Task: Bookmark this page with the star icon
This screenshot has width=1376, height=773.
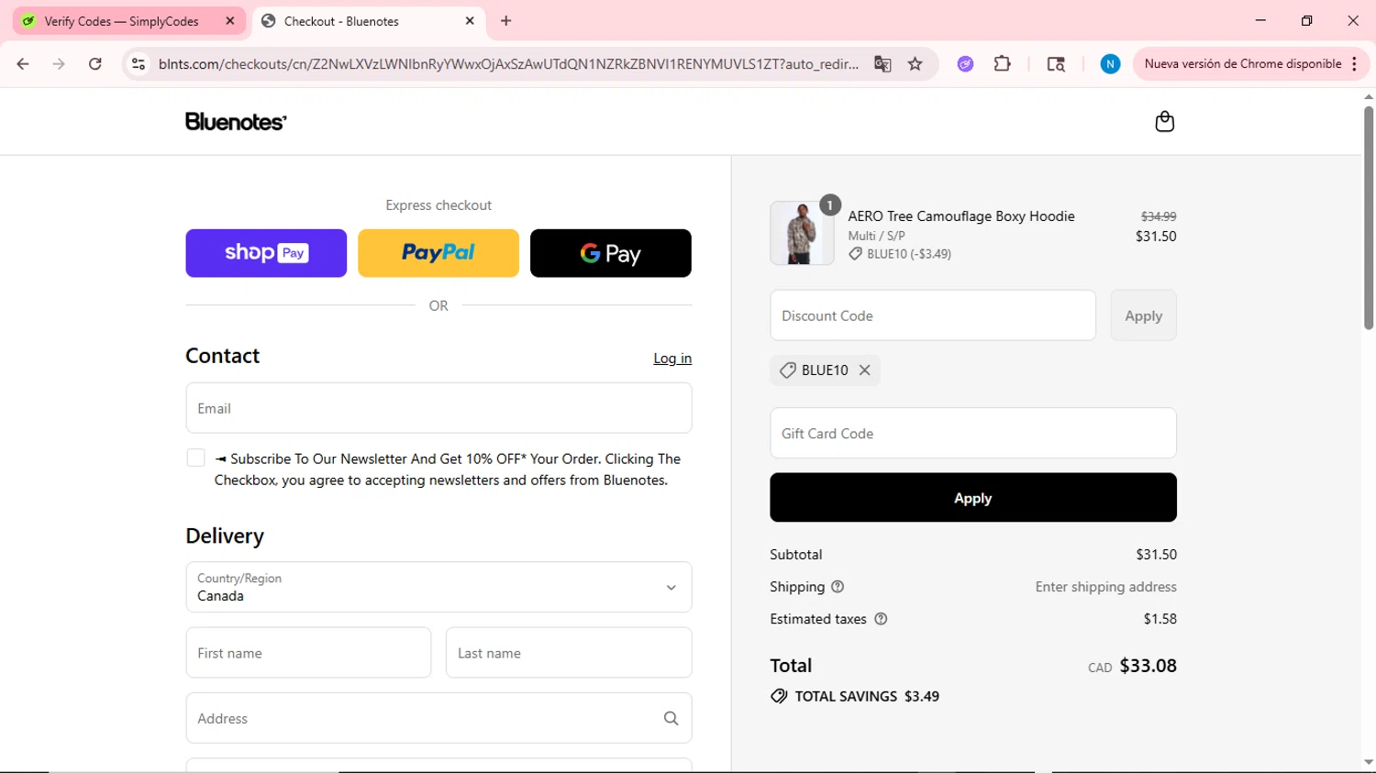Action: click(915, 64)
